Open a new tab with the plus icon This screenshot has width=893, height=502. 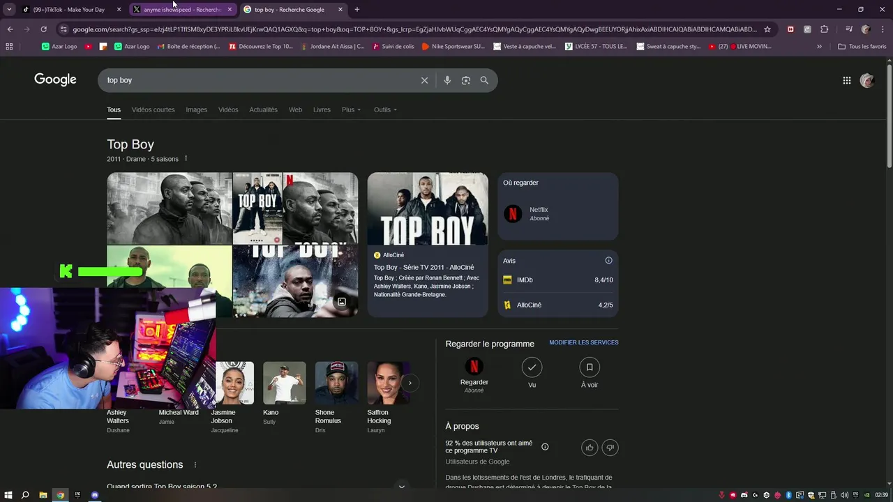[357, 10]
